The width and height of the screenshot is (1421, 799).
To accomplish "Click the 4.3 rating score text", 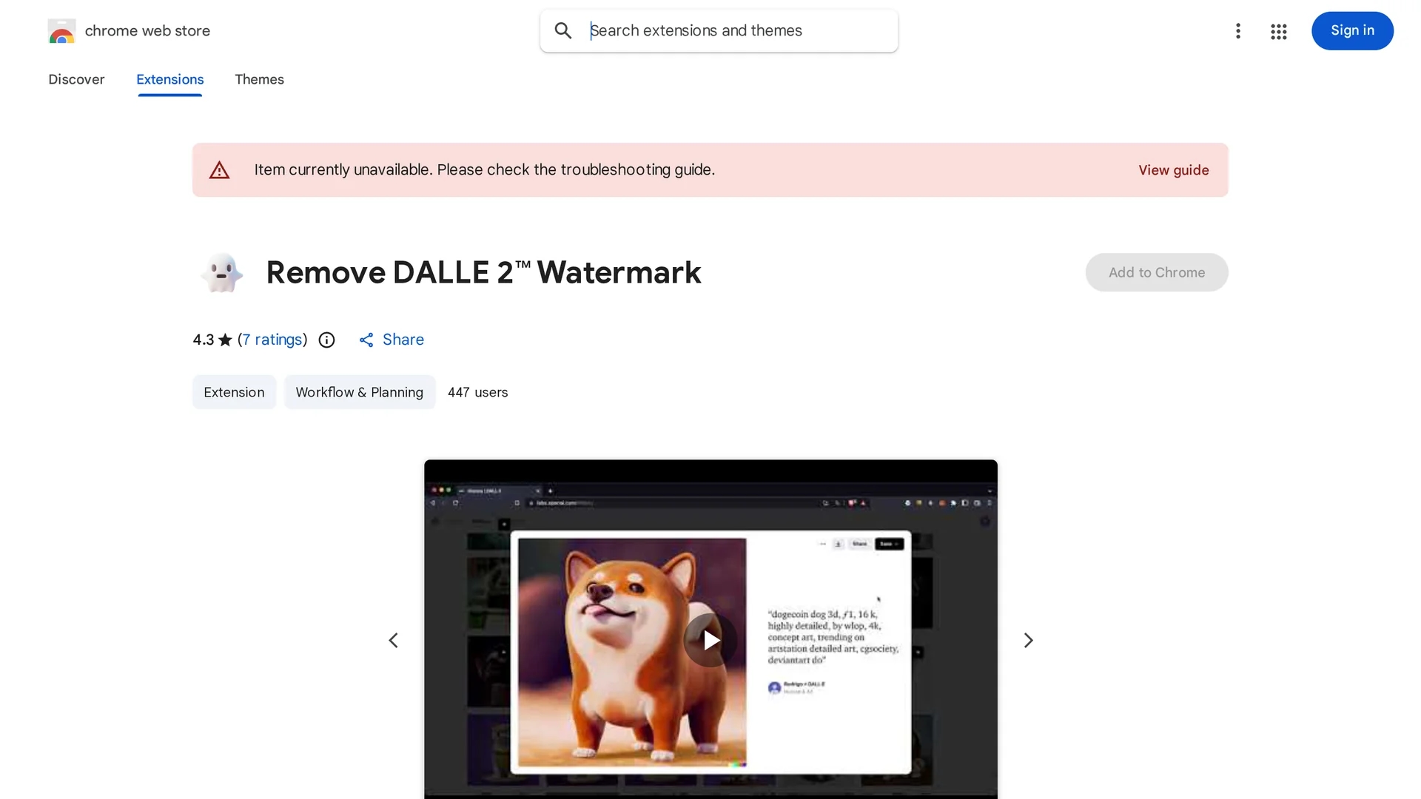I will pos(204,340).
